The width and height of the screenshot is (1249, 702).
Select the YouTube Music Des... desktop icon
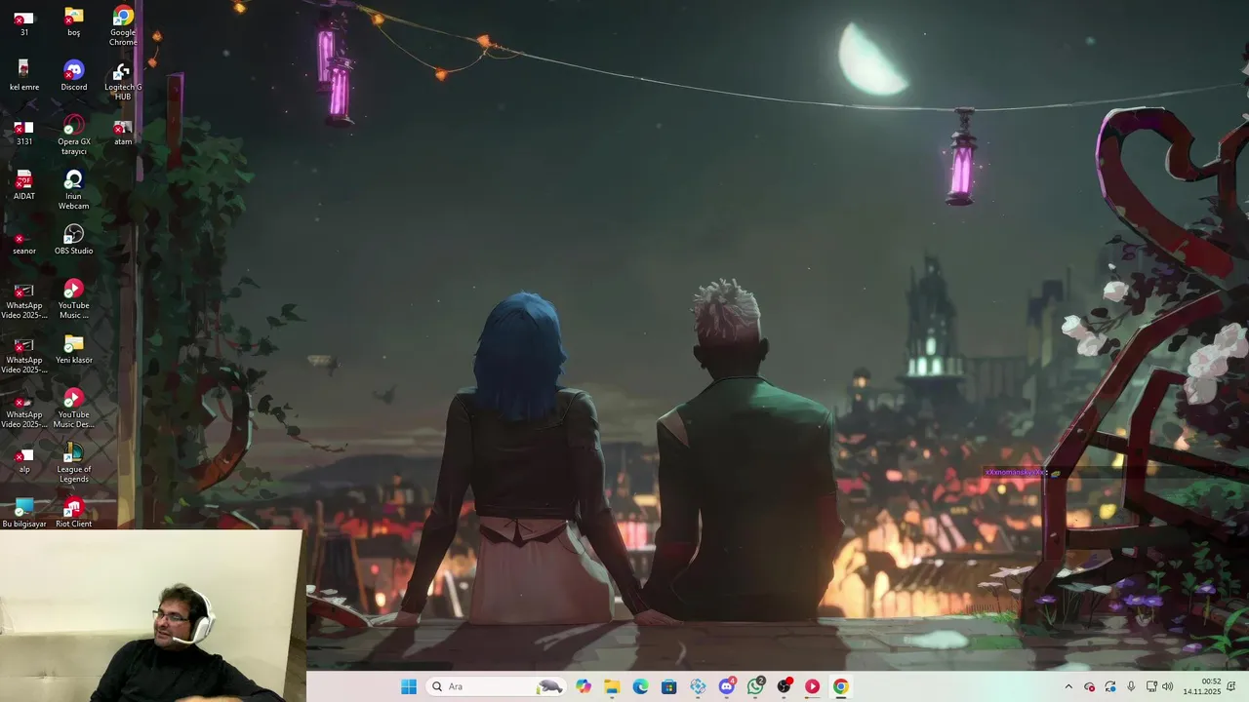(74, 409)
